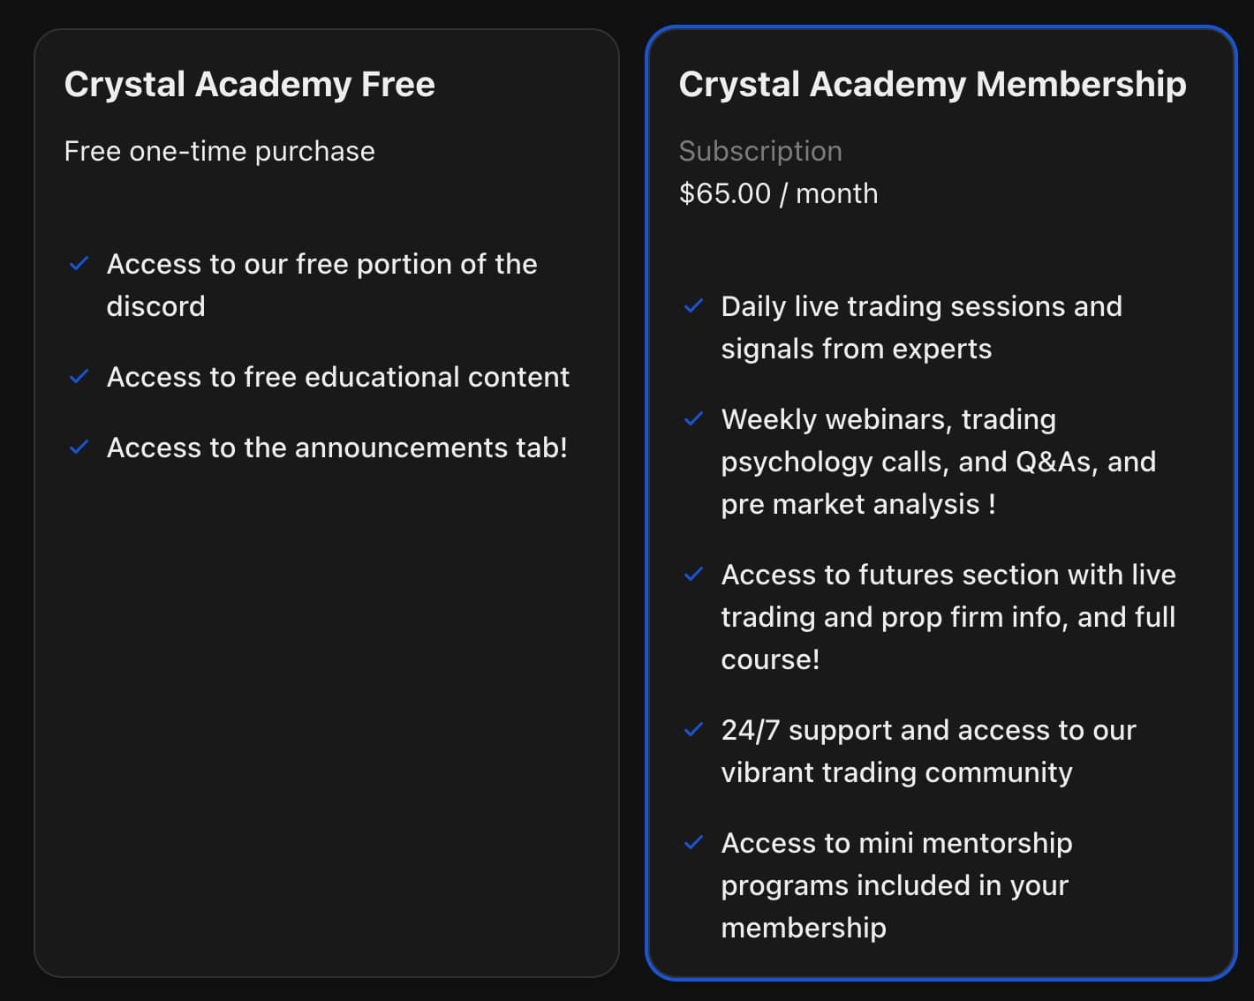Click checkmark beside announcements tab feature
The image size is (1254, 1001).
tap(79, 448)
